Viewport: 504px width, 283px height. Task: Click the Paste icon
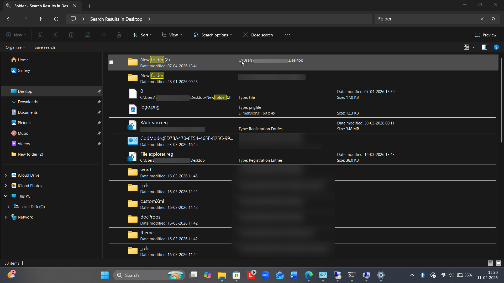pyautogui.click(x=71, y=35)
